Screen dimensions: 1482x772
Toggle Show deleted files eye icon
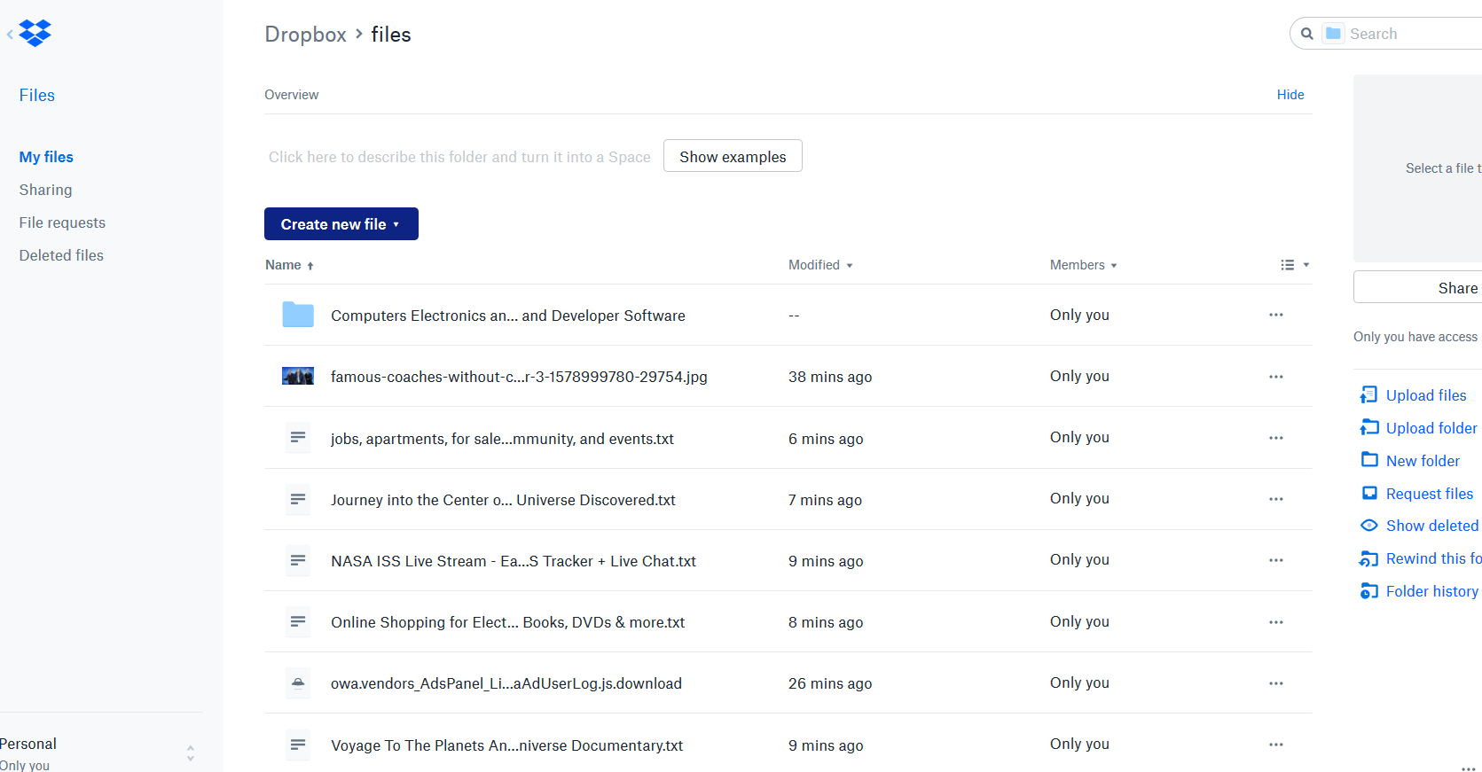(x=1369, y=526)
